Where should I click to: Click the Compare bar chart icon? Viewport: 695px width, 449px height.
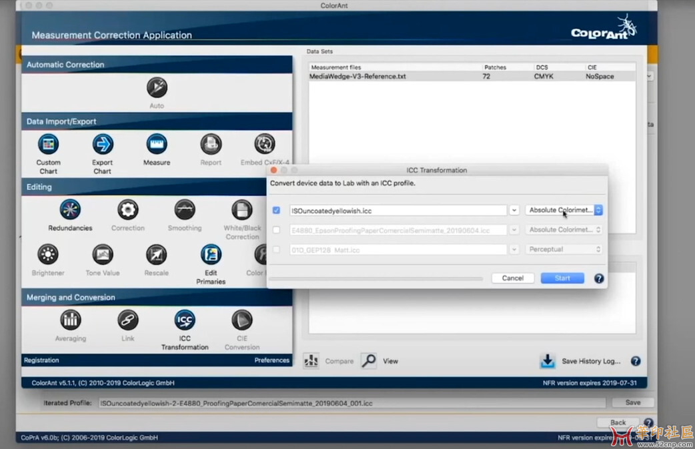(x=311, y=361)
